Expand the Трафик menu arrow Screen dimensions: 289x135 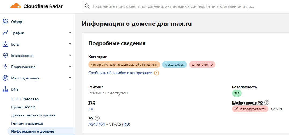pyautogui.click(x=70, y=33)
